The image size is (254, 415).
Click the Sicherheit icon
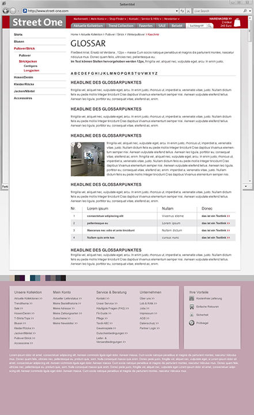click(192, 315)
